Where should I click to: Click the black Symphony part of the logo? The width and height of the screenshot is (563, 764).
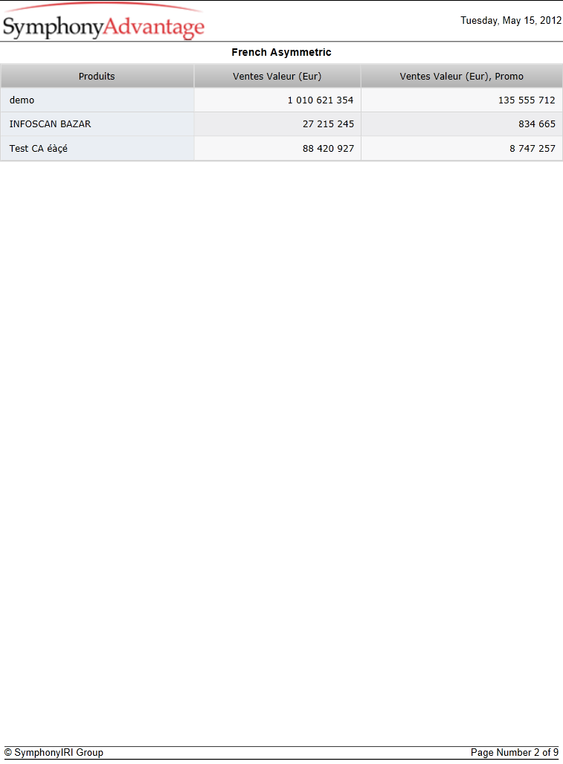pos(53,28)
